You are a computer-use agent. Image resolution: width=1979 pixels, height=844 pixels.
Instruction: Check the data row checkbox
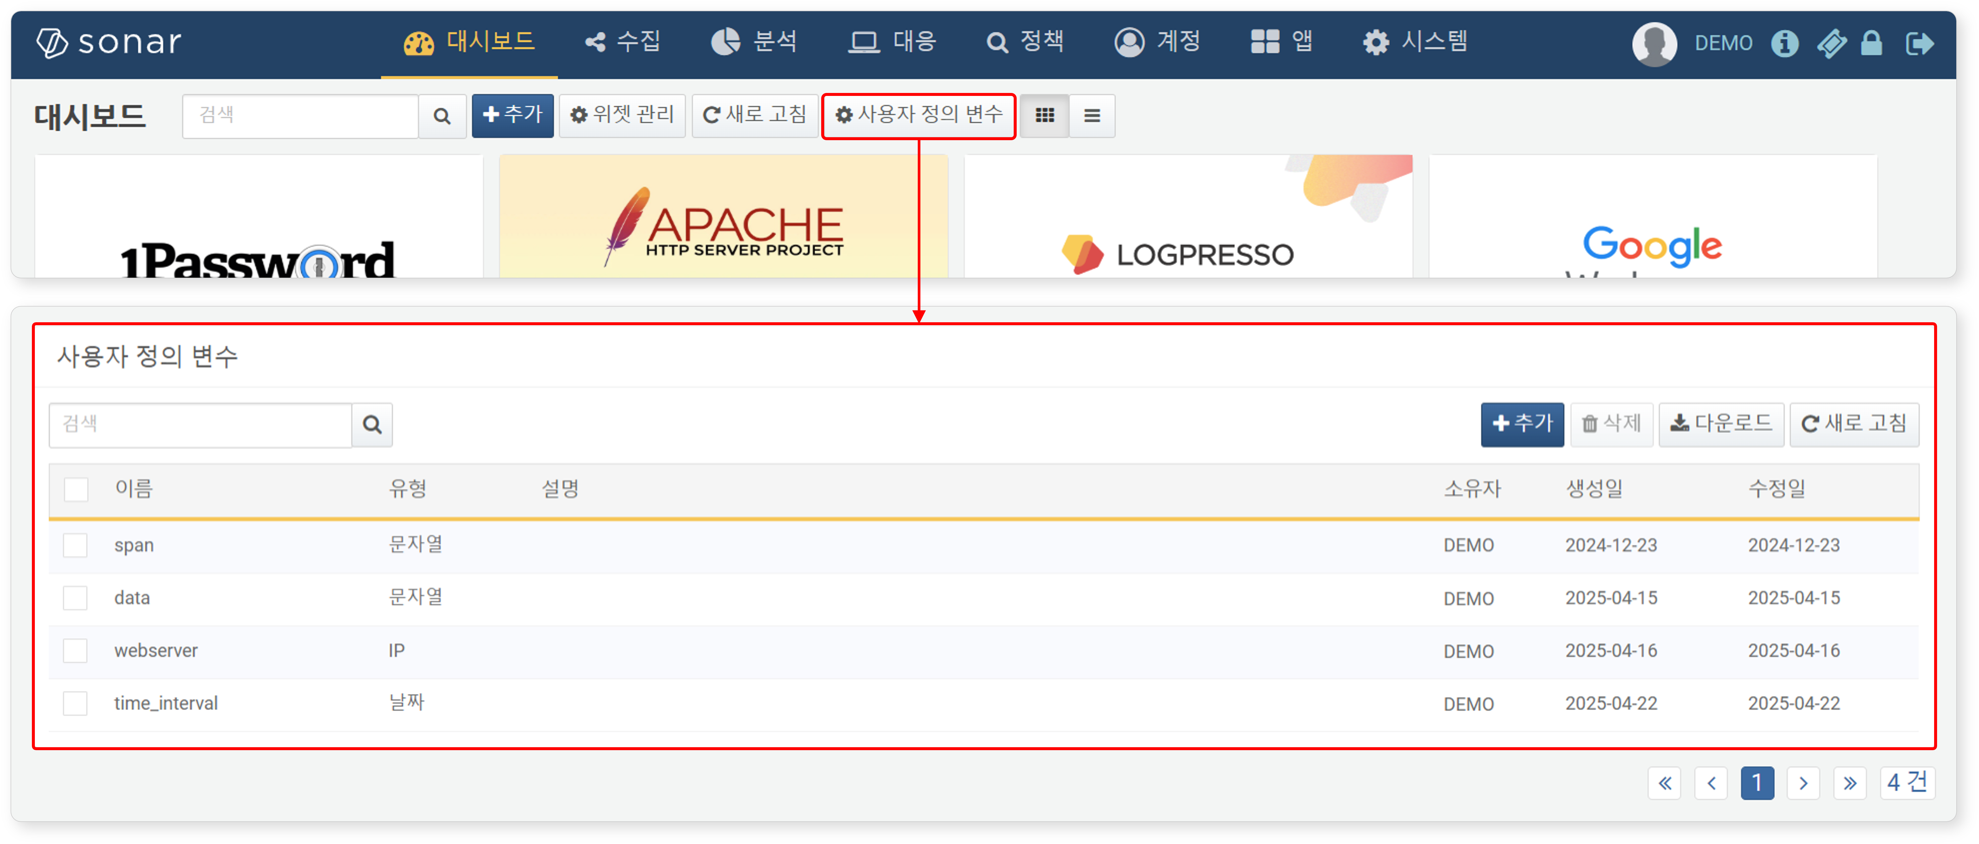pos(75,598)
